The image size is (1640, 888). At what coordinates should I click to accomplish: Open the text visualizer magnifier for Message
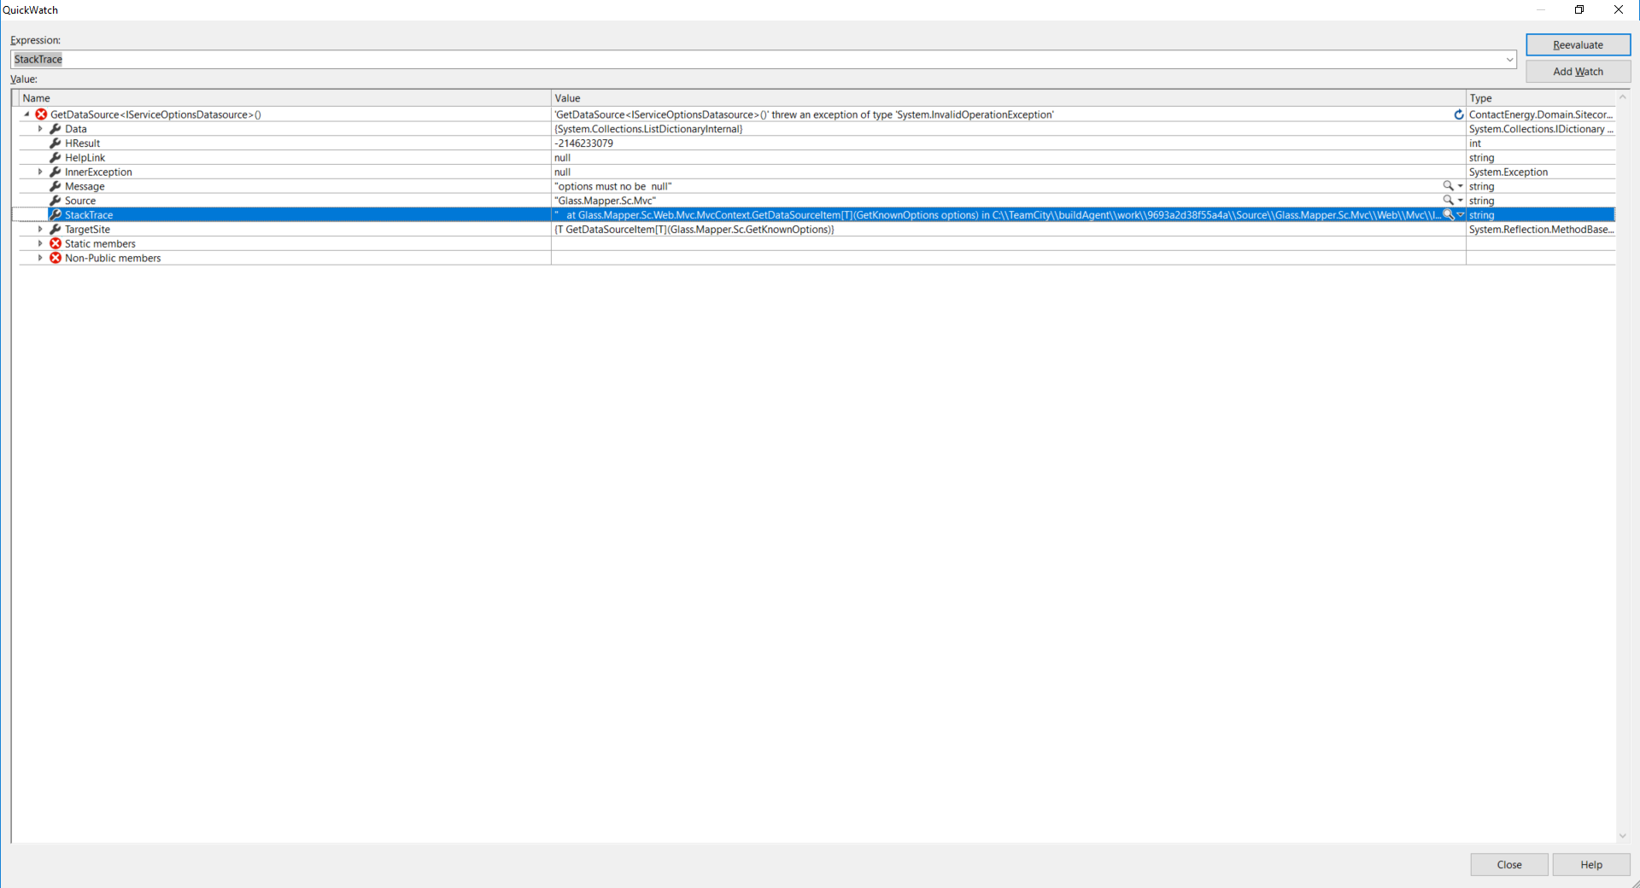[1448, 186]
